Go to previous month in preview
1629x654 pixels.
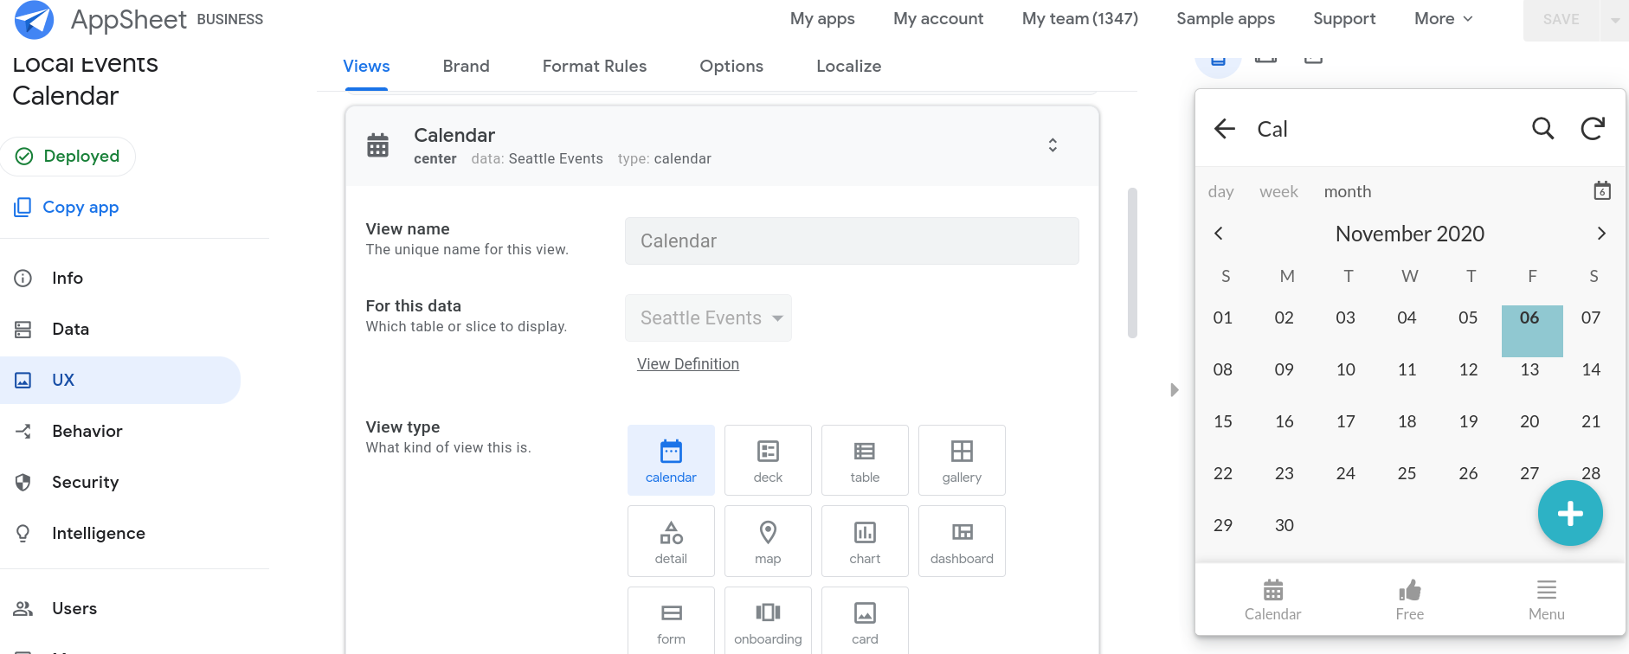[1219, 234]
